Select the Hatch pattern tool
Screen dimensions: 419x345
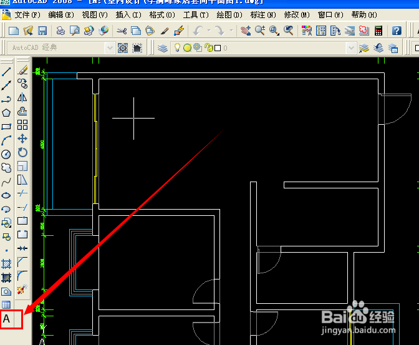coord(6,264)
